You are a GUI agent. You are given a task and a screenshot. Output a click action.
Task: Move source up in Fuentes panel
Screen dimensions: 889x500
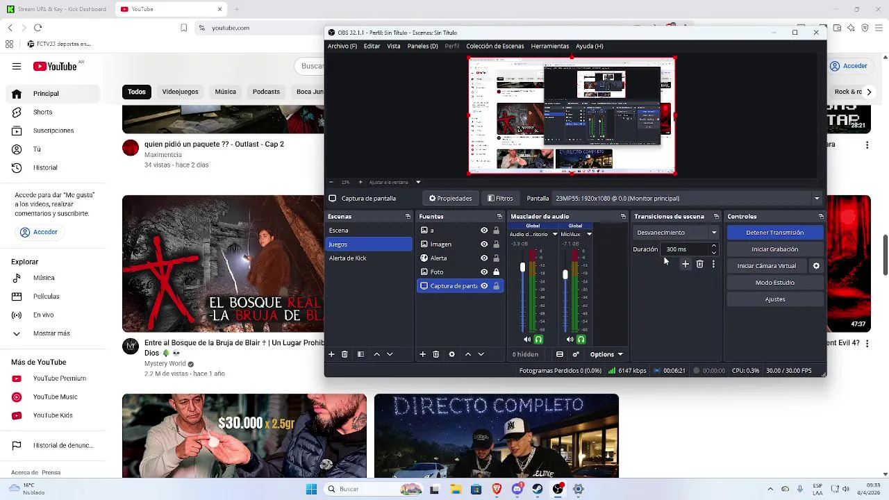click(x=468, y=354)
